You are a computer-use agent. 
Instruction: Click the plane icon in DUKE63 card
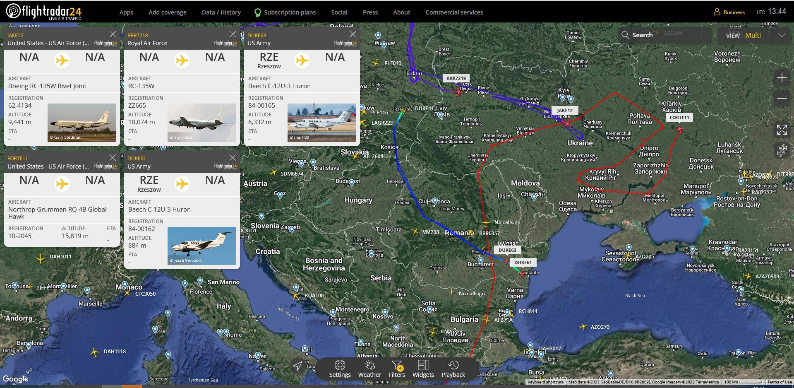[302, 60]
